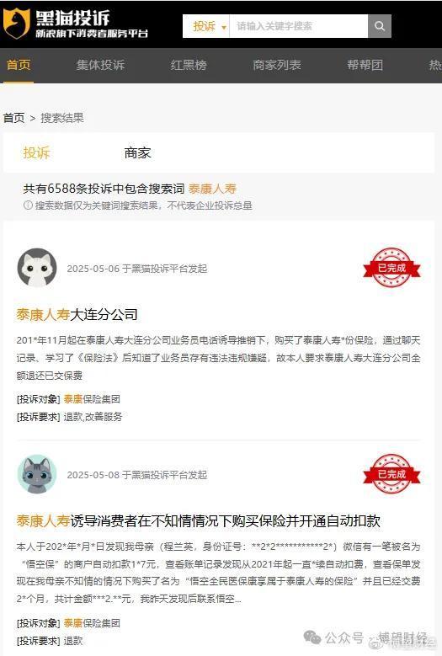Select the 帮帮团 navigation item
The height and width of the screenshot is (656, 442).
pyautogui.click(x=365, y=65)
